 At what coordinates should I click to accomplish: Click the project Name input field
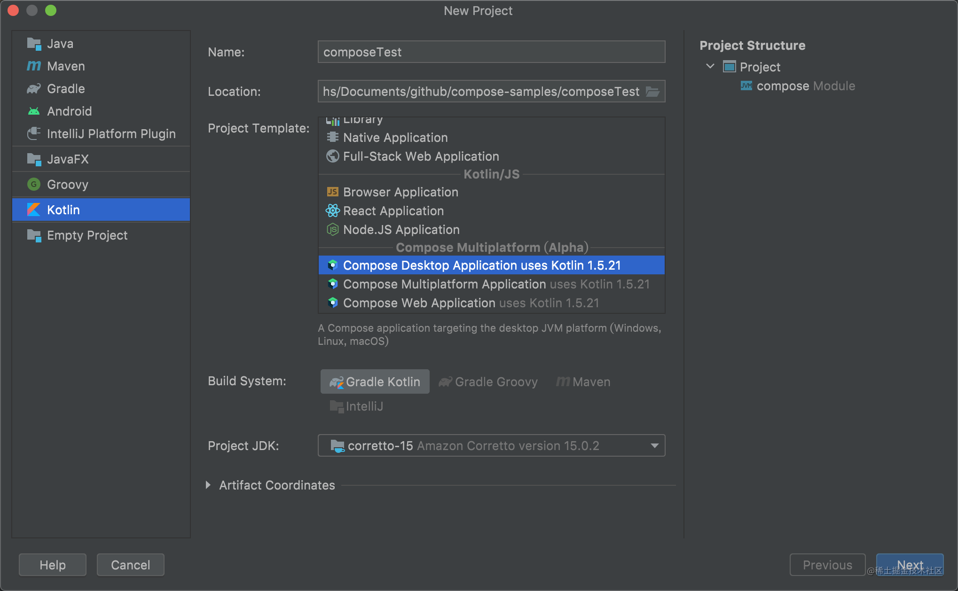(x=491, y=52)
